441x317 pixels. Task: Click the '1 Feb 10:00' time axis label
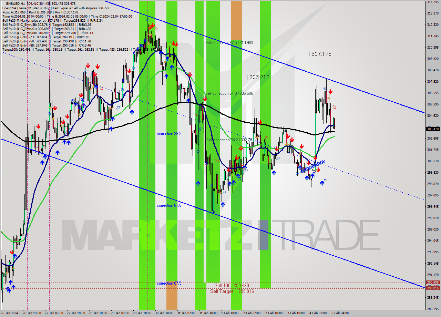[x=230, y=313]
